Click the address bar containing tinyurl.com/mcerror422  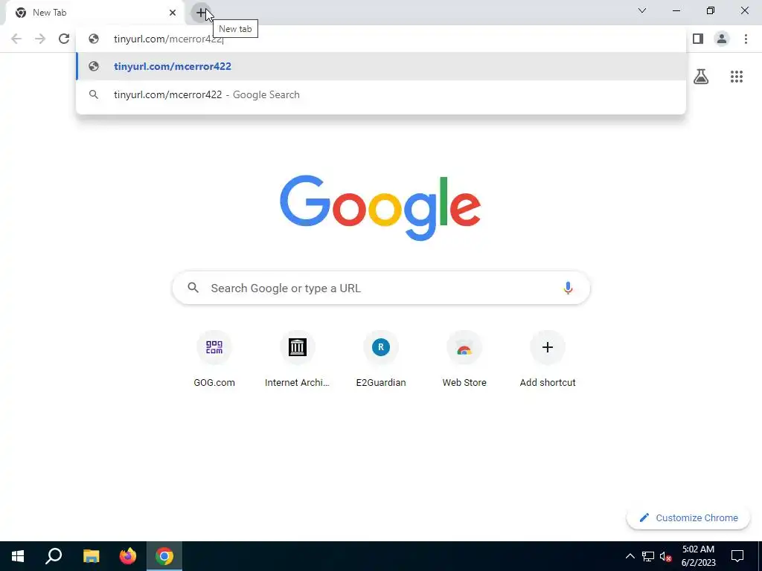(380, 39)
